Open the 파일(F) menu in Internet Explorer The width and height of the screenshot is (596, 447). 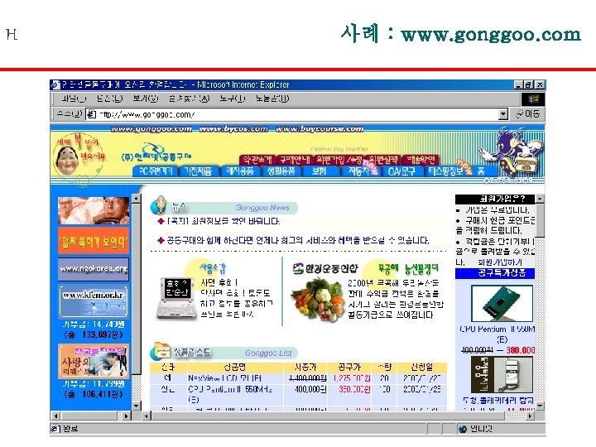click(x=74, y=99)
